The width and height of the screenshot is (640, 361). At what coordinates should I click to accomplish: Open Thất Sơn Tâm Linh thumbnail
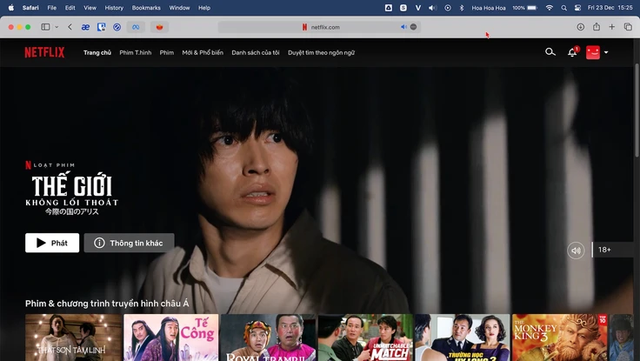[73, 338]
